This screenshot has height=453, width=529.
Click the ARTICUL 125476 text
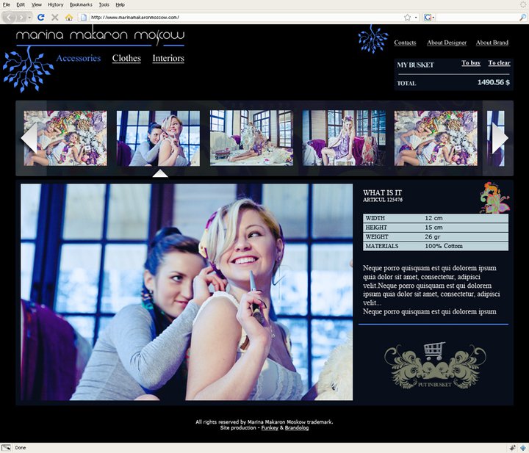point(383,200)
